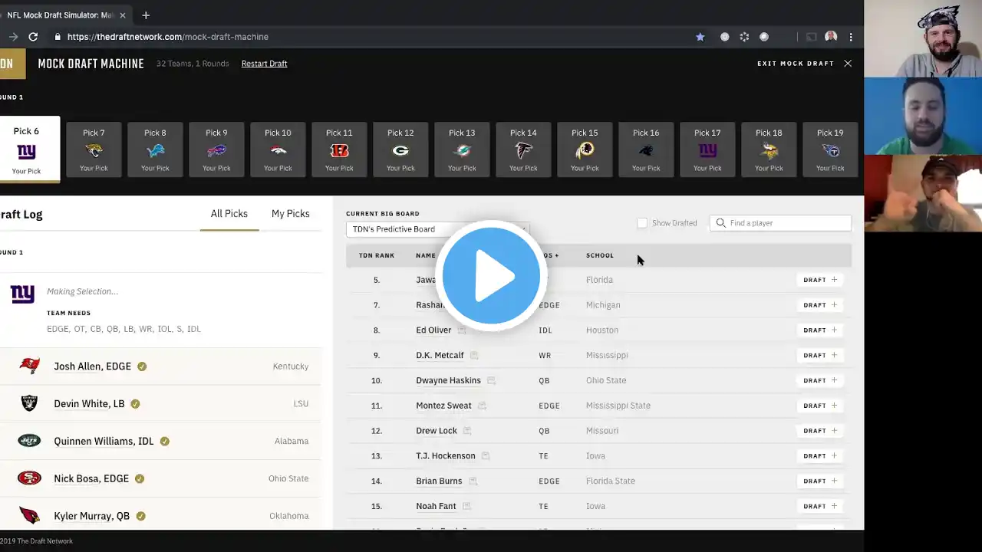The height and width of the screenshot is (552, 982).
Task: Click the notes icon beside Ed Oliver
Action: coord(462,330)
